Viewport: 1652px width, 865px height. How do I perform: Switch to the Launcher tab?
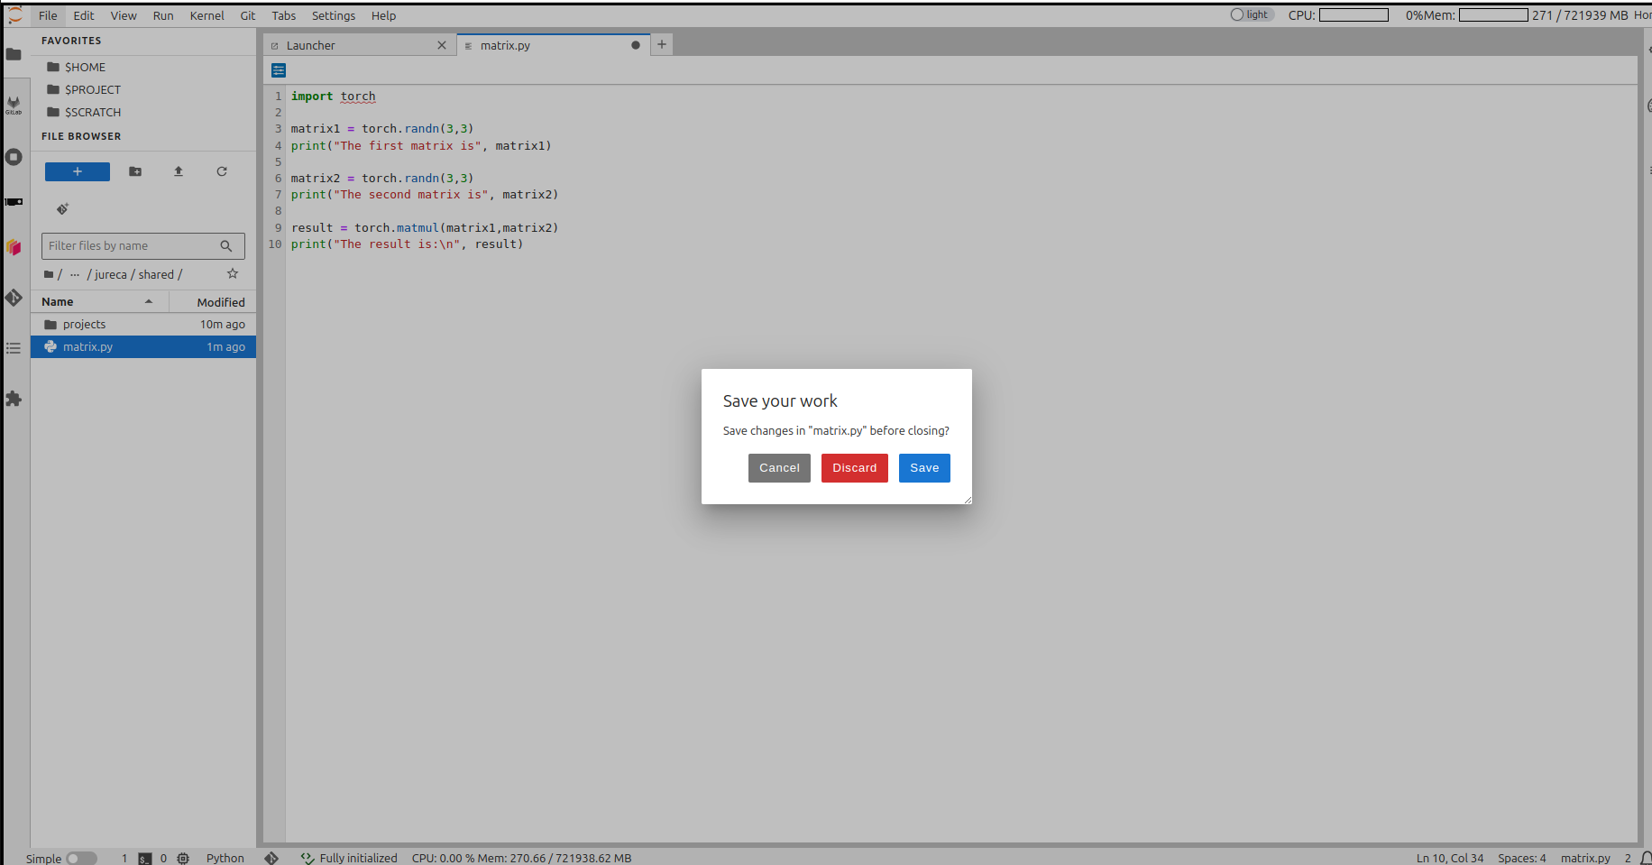[x=311, y=45]
